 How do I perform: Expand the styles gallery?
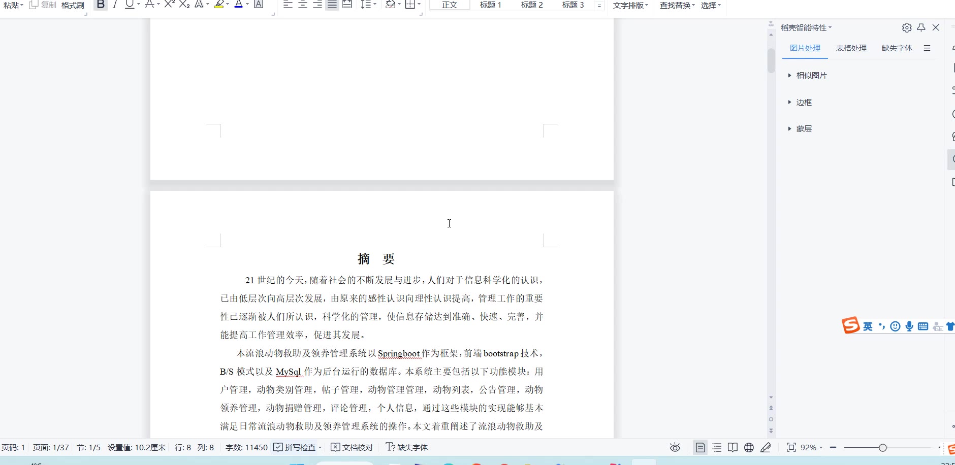coord(599,6)
